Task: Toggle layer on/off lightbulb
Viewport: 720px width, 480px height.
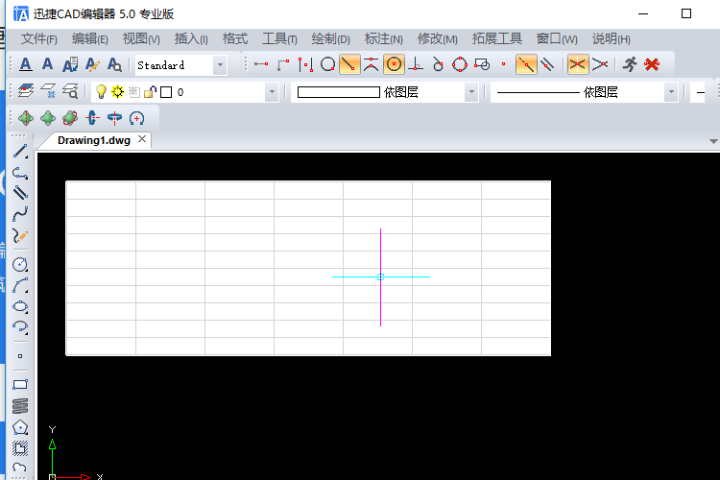Action: pyautogui.click(x=101, y=92)
